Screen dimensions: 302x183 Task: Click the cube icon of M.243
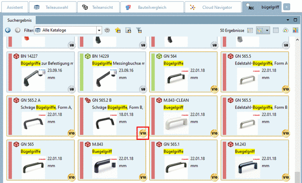(231, 144)
